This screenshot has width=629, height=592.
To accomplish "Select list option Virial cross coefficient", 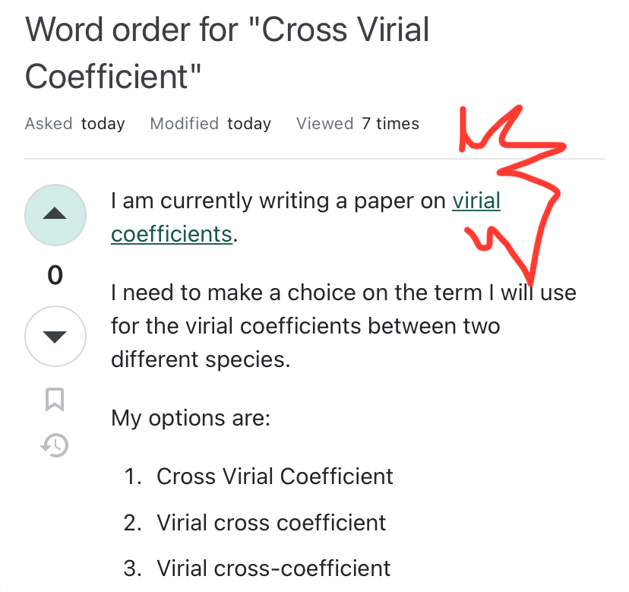I will coord(271,523).
